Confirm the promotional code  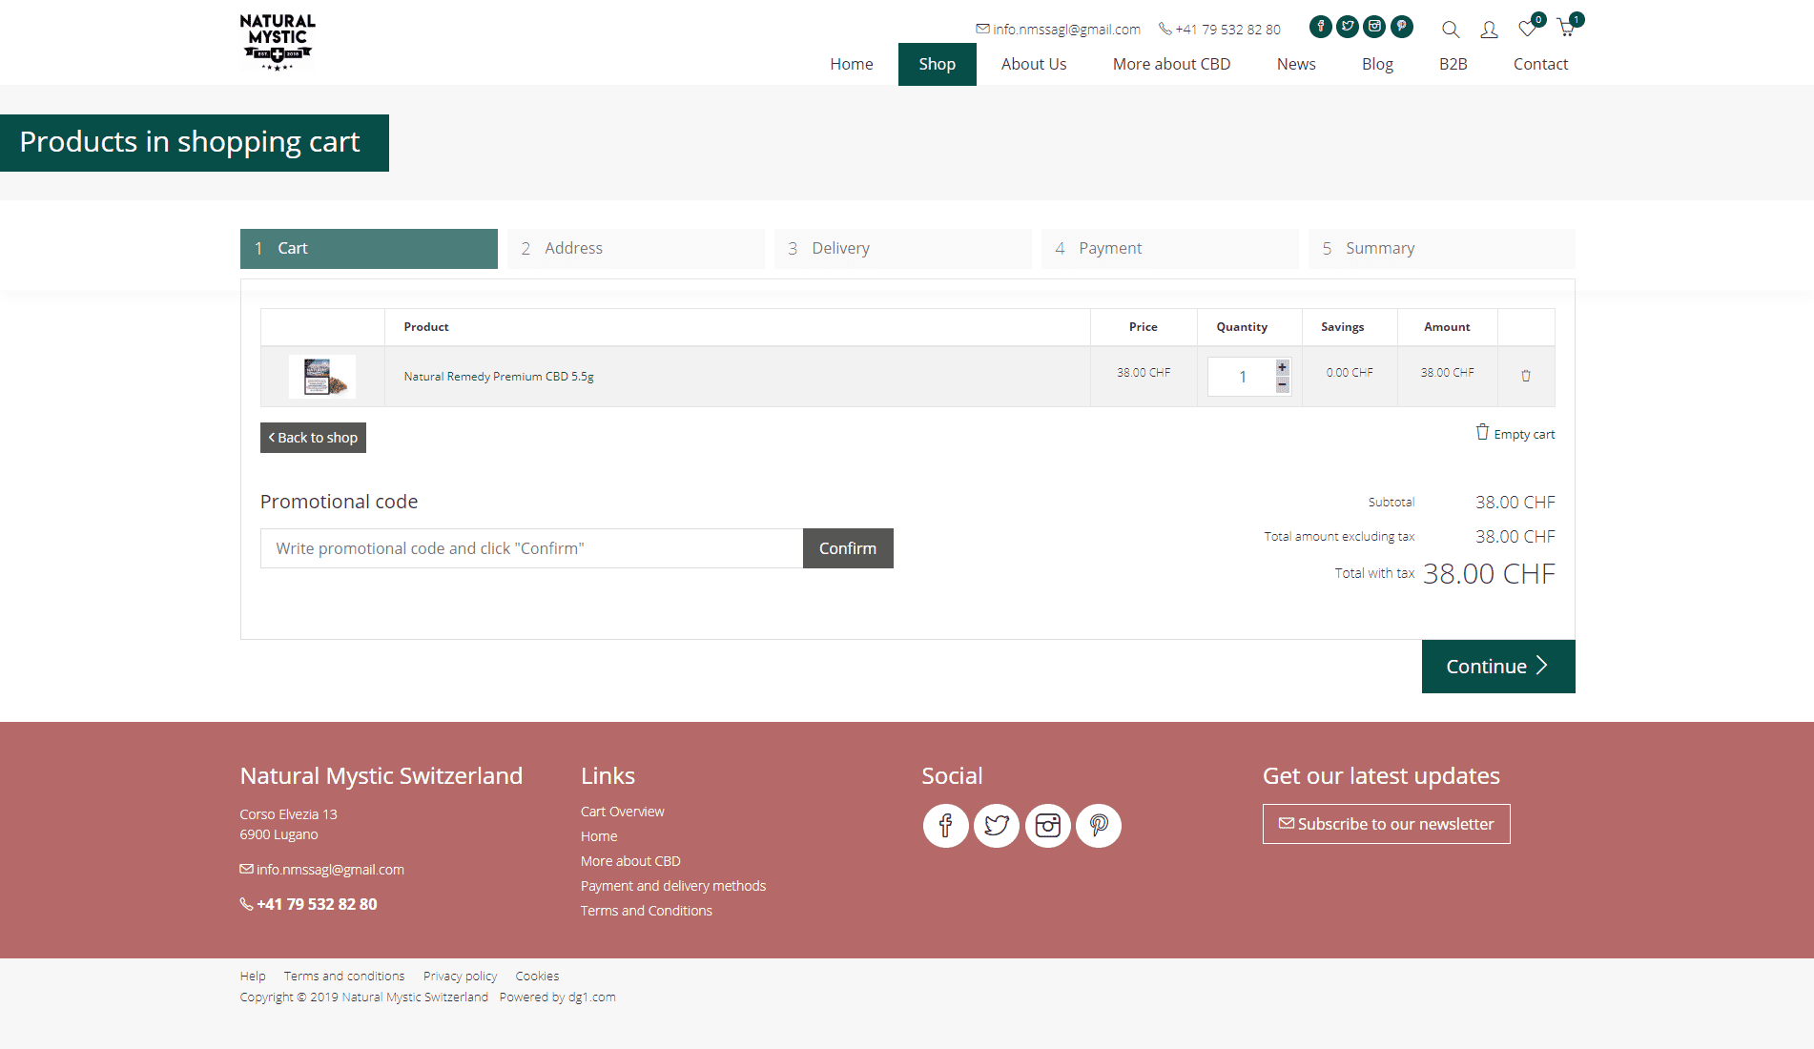[848, 548]
